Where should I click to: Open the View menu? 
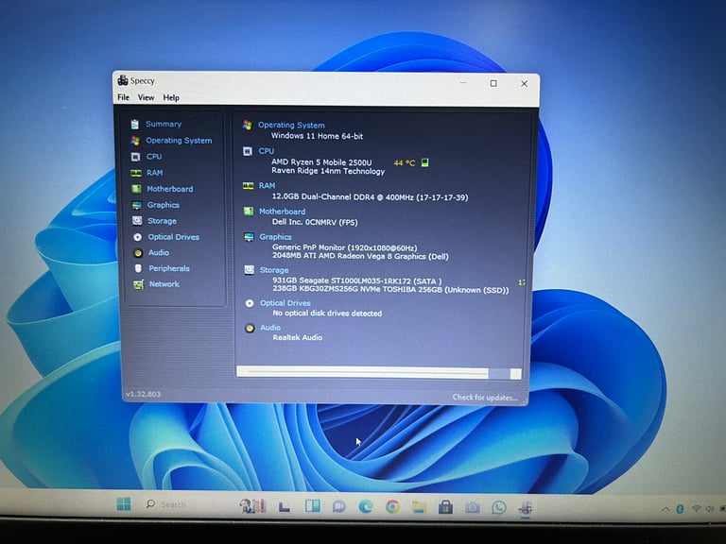(x=146, y=97)
